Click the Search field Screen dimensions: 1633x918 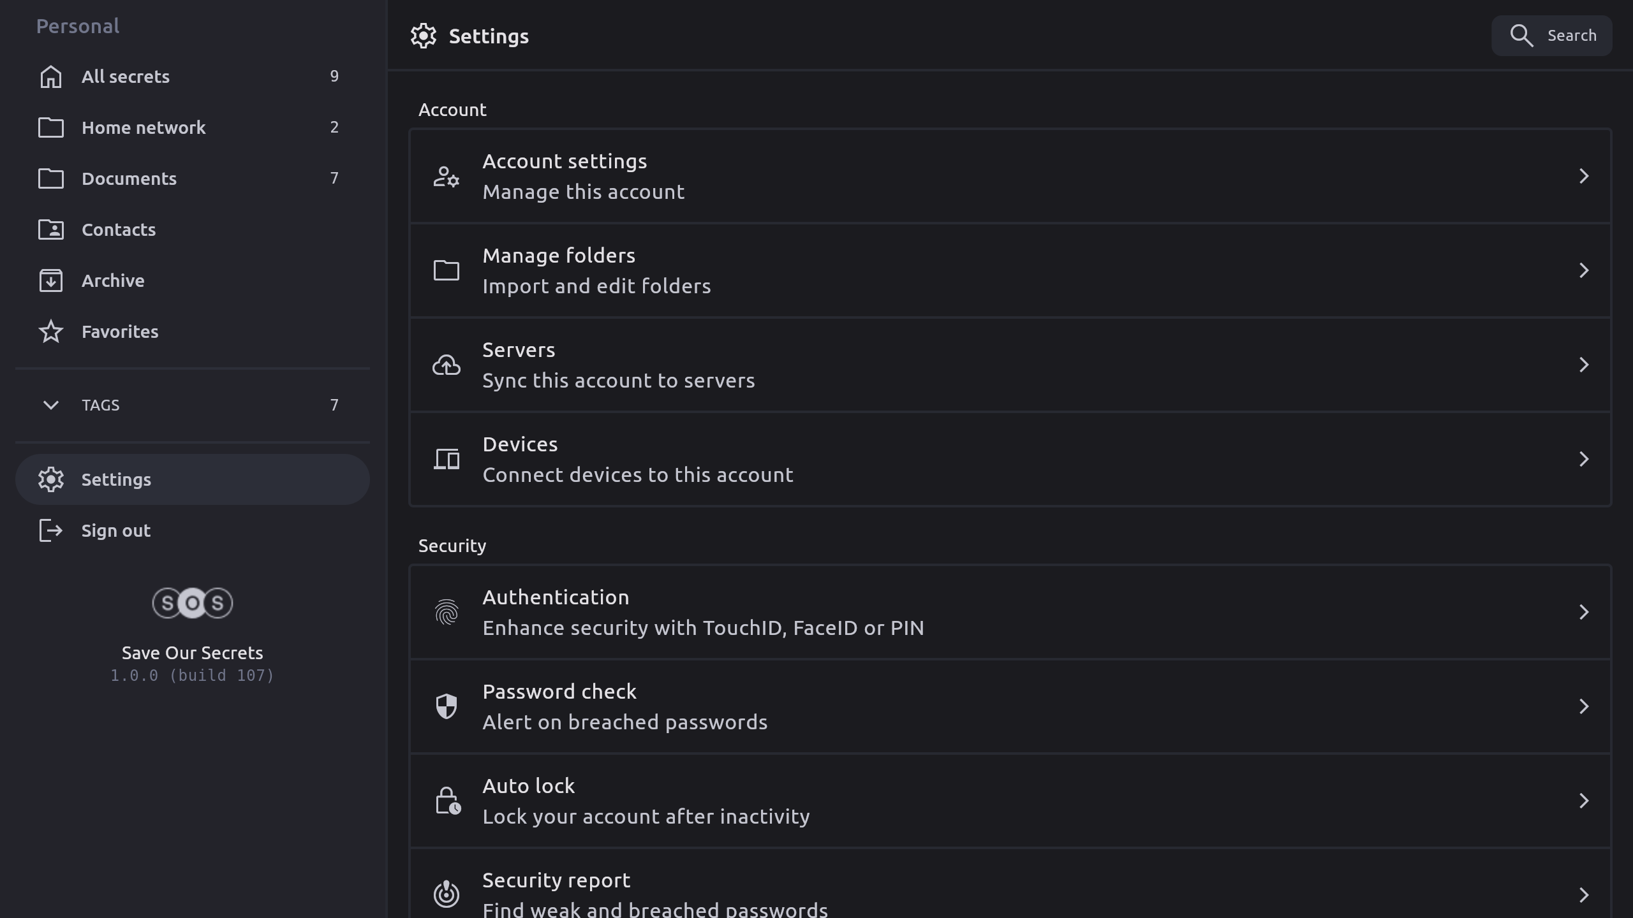click(x=1551, y=36)
